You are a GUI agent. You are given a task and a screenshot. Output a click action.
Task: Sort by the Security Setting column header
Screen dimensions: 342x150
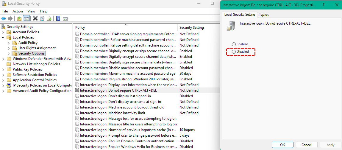click(192, 28)
